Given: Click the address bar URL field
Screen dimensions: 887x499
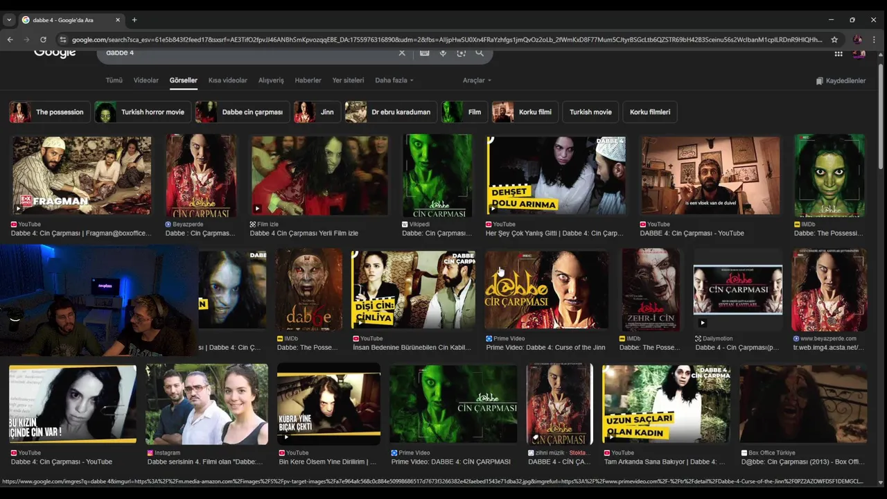Looking at the screenshot, I should 447,40.
